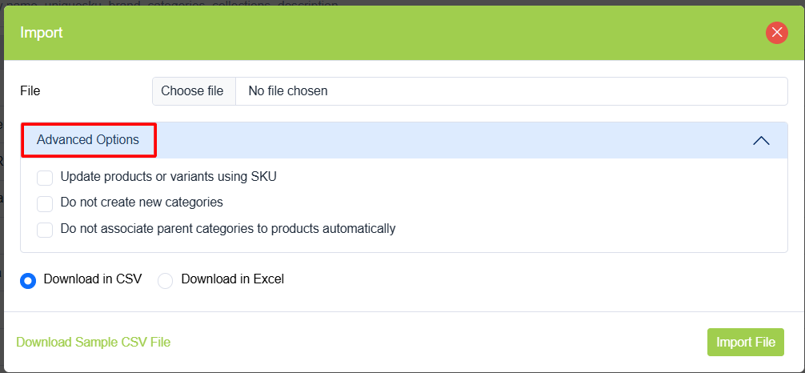Click the 'Download in Excel' label text
Image resolution: width=805 pixels, height=373 pixels.
tap(233, 279)
